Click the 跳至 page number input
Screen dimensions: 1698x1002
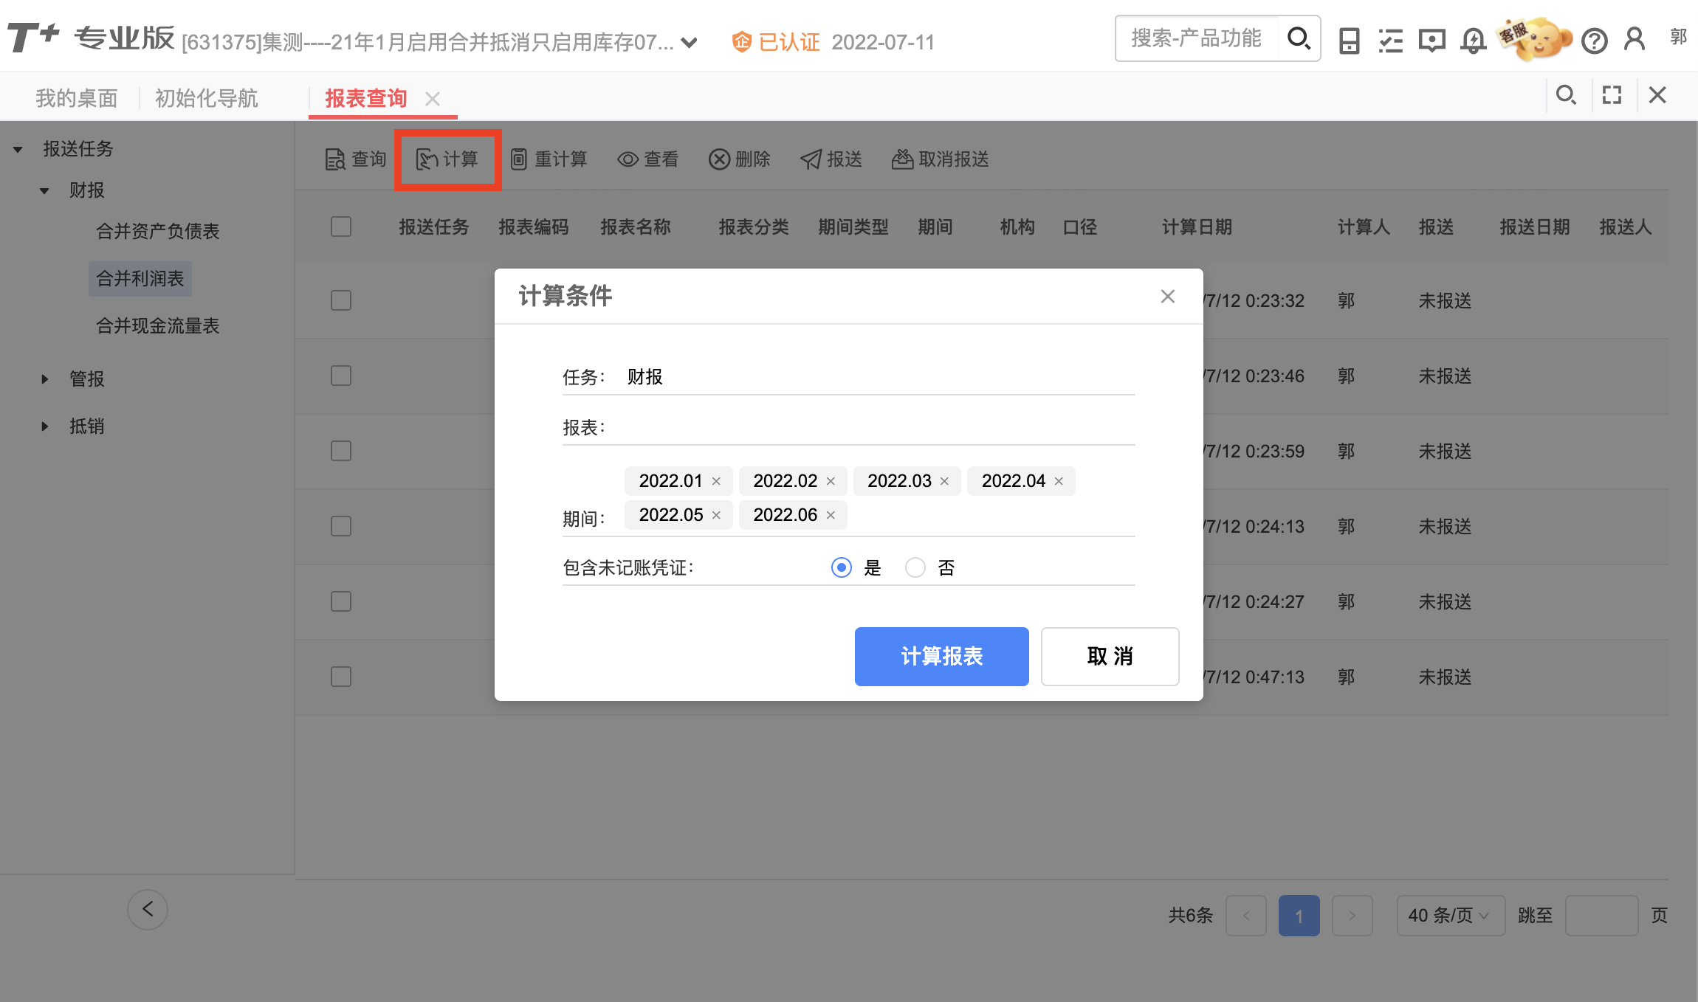tap(1601, 916)
